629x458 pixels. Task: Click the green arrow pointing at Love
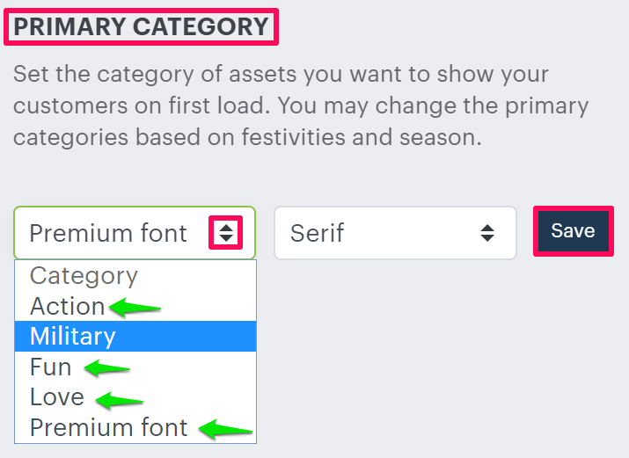119,400
